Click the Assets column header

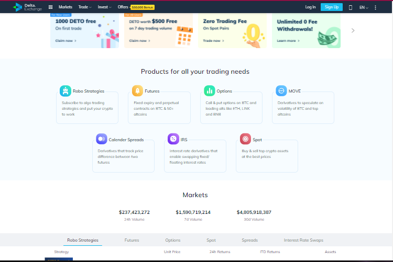coord(330,252)
